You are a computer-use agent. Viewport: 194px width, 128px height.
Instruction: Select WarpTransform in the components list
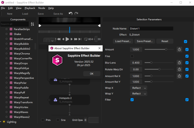tap(23, 102)
